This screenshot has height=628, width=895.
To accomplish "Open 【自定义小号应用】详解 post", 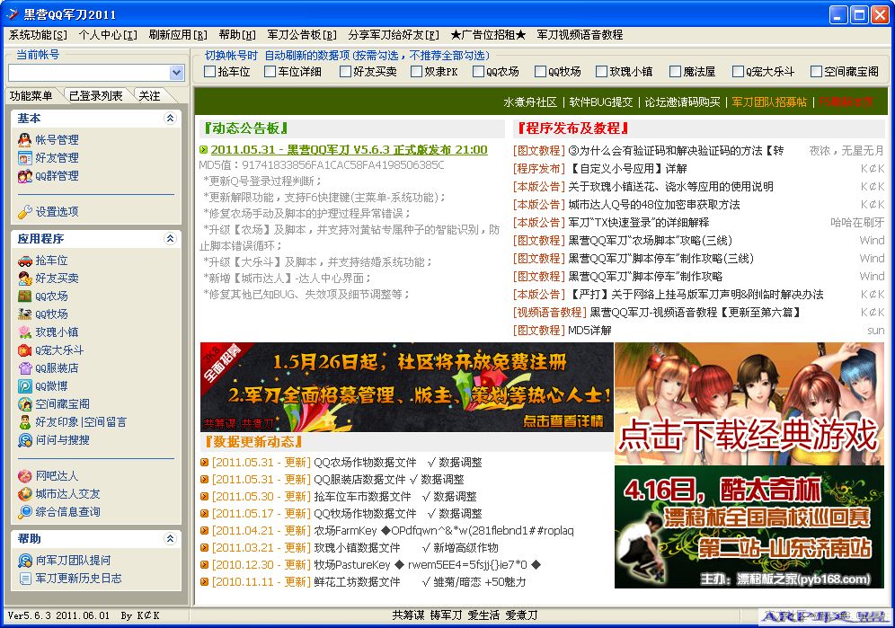I will pos(627,169).
